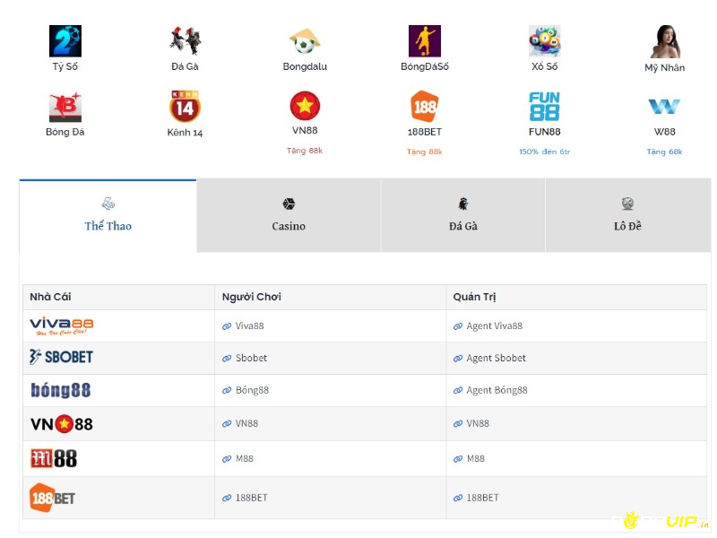Open the W88 logo icon
Viewport: 717px width, 538px height.
point(664,107)
